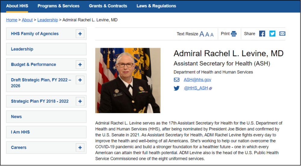Open Budget & Performance sidebar link
301x166 pixels.
pos(33,65)
